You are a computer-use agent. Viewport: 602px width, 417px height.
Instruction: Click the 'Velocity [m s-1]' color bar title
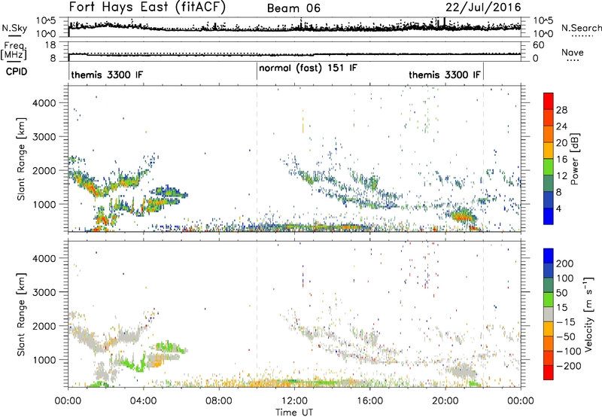tap(589, 314)
